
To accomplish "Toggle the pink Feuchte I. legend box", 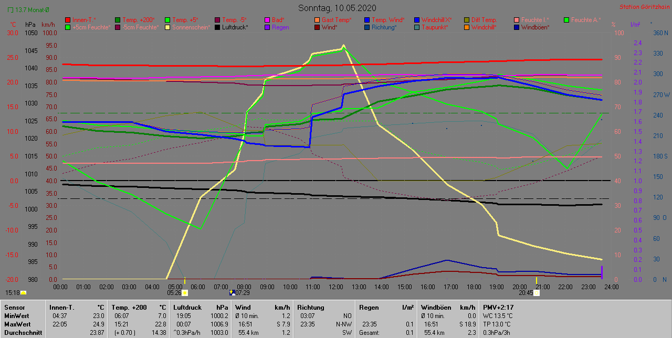I will coord(517,20).
